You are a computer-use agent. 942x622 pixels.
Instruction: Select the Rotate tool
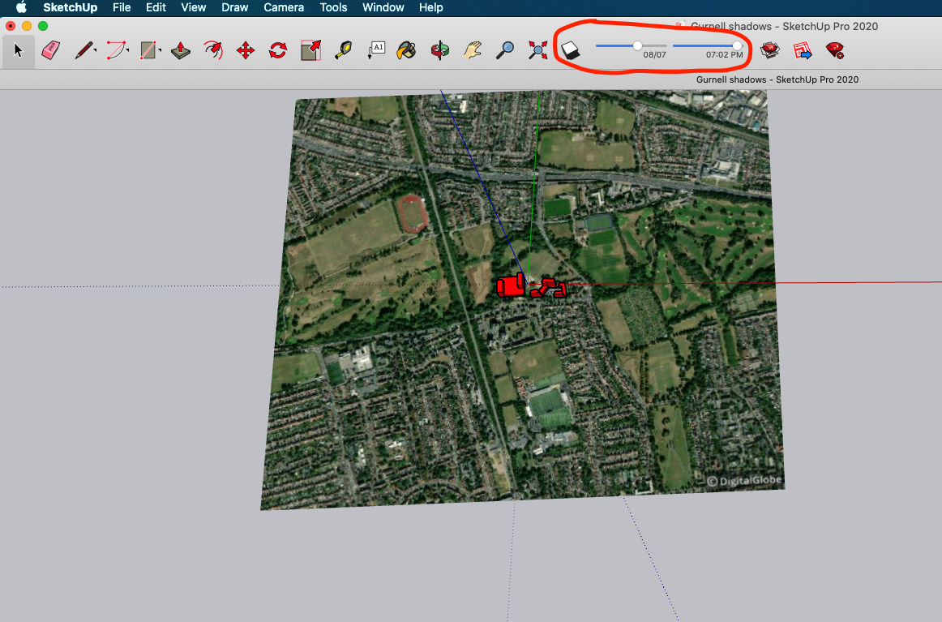click(x=278, y=50)
